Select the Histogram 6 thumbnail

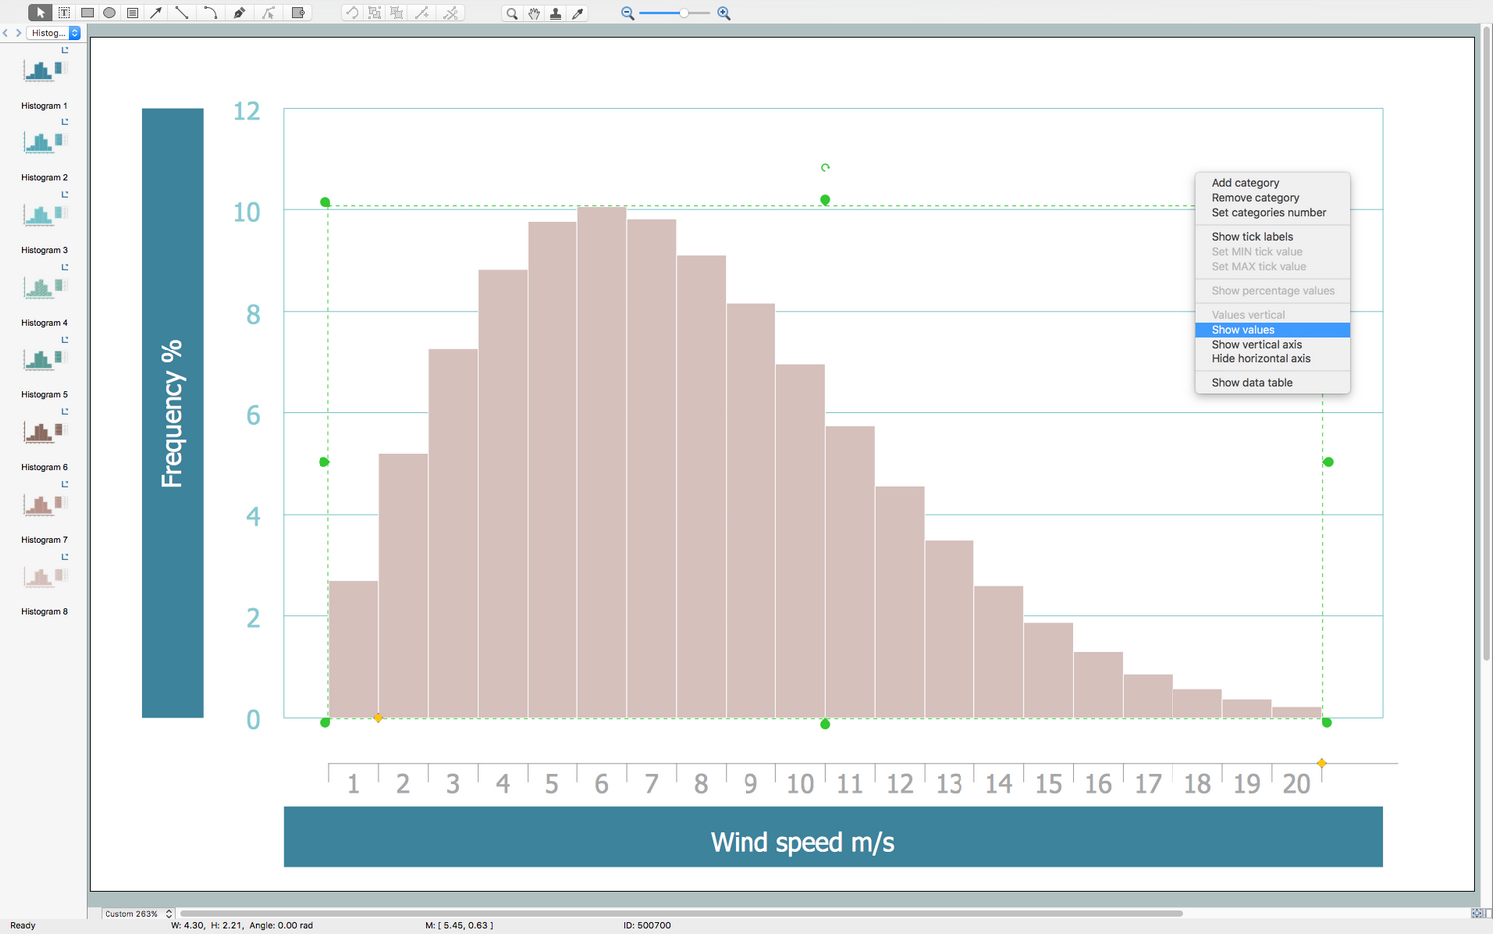[x=44, y=432]
